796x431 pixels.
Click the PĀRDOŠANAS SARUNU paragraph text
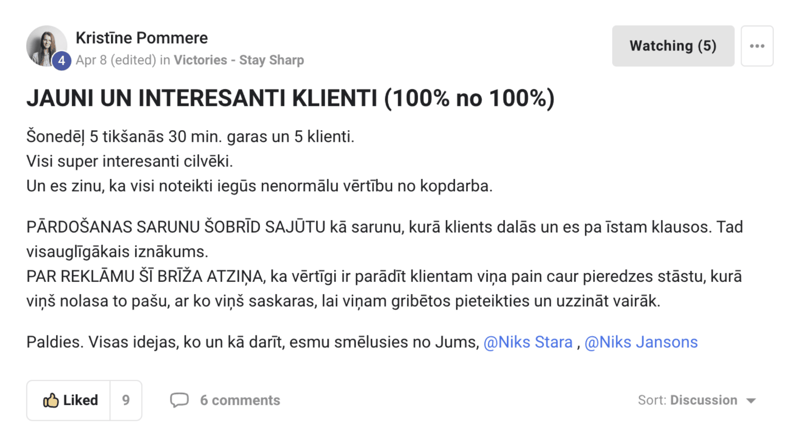(385, 239)
